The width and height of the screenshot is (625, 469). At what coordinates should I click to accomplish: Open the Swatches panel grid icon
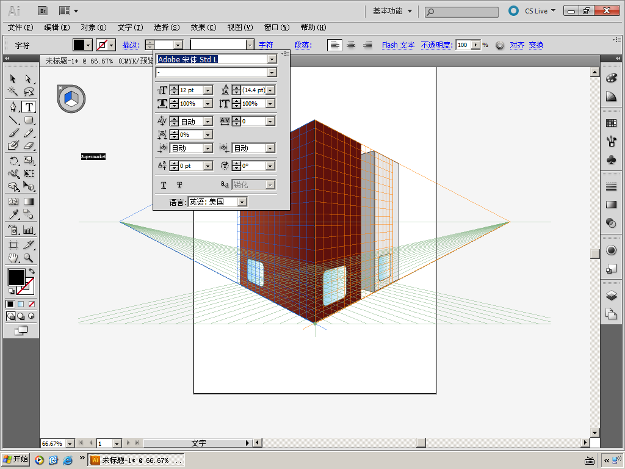tap(611, 123)
